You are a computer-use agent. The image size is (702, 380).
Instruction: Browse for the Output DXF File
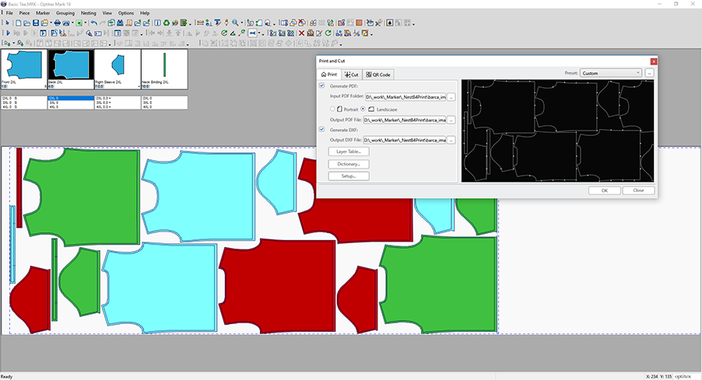[x=451, y=140]
